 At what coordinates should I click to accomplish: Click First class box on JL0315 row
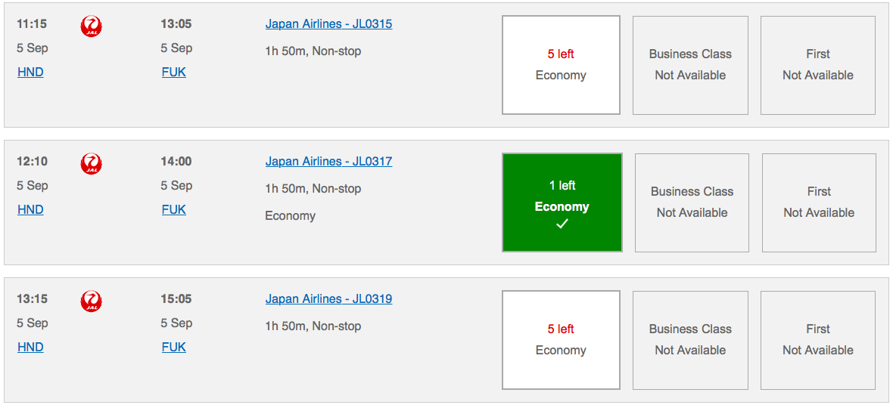point(817,65)
